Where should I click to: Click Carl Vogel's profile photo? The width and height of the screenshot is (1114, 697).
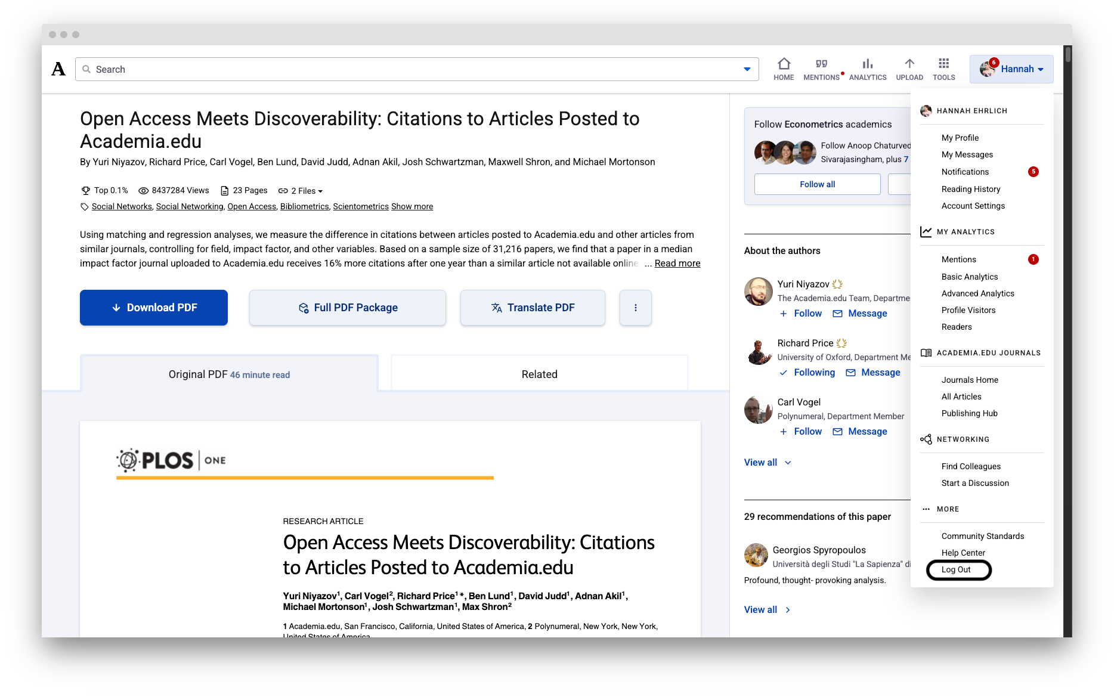pos(759,410)
